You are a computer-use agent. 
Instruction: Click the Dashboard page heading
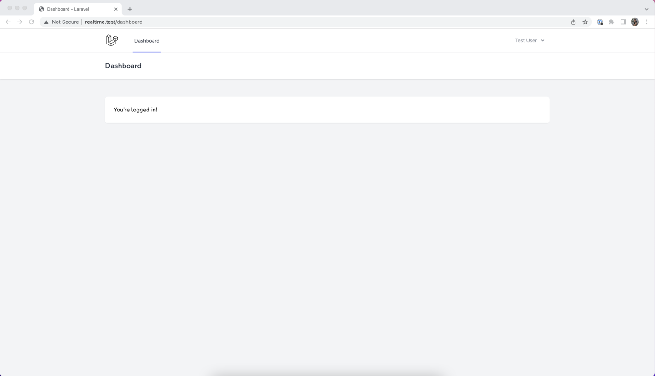tap(123, 66)
